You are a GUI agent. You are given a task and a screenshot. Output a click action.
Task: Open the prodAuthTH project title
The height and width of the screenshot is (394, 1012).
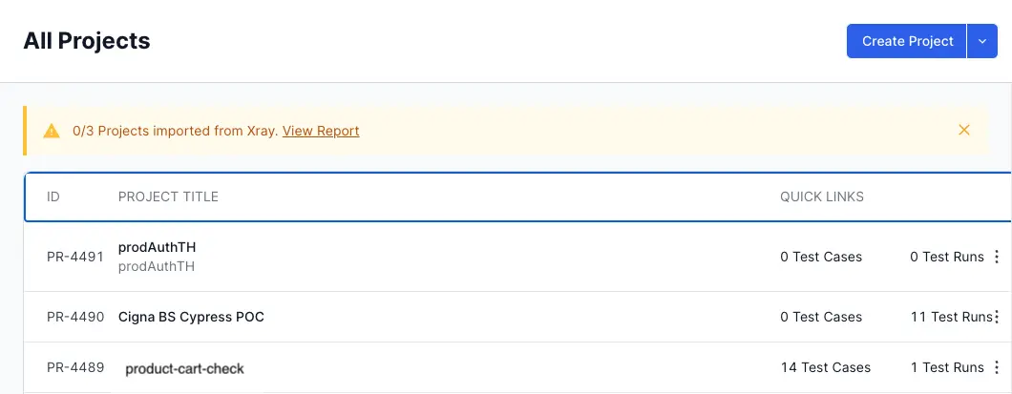tap(157, 247)
